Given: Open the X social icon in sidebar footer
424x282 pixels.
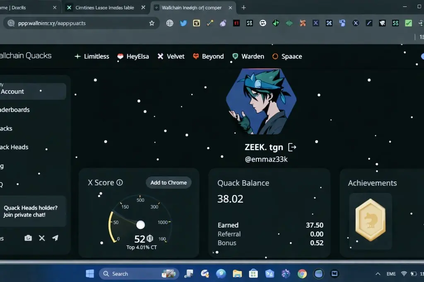Looking at the screenshot, I should (42, 238).
